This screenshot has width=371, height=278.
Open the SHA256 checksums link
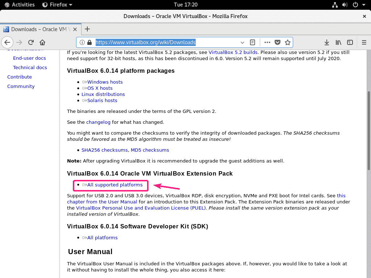pos(104,150)
